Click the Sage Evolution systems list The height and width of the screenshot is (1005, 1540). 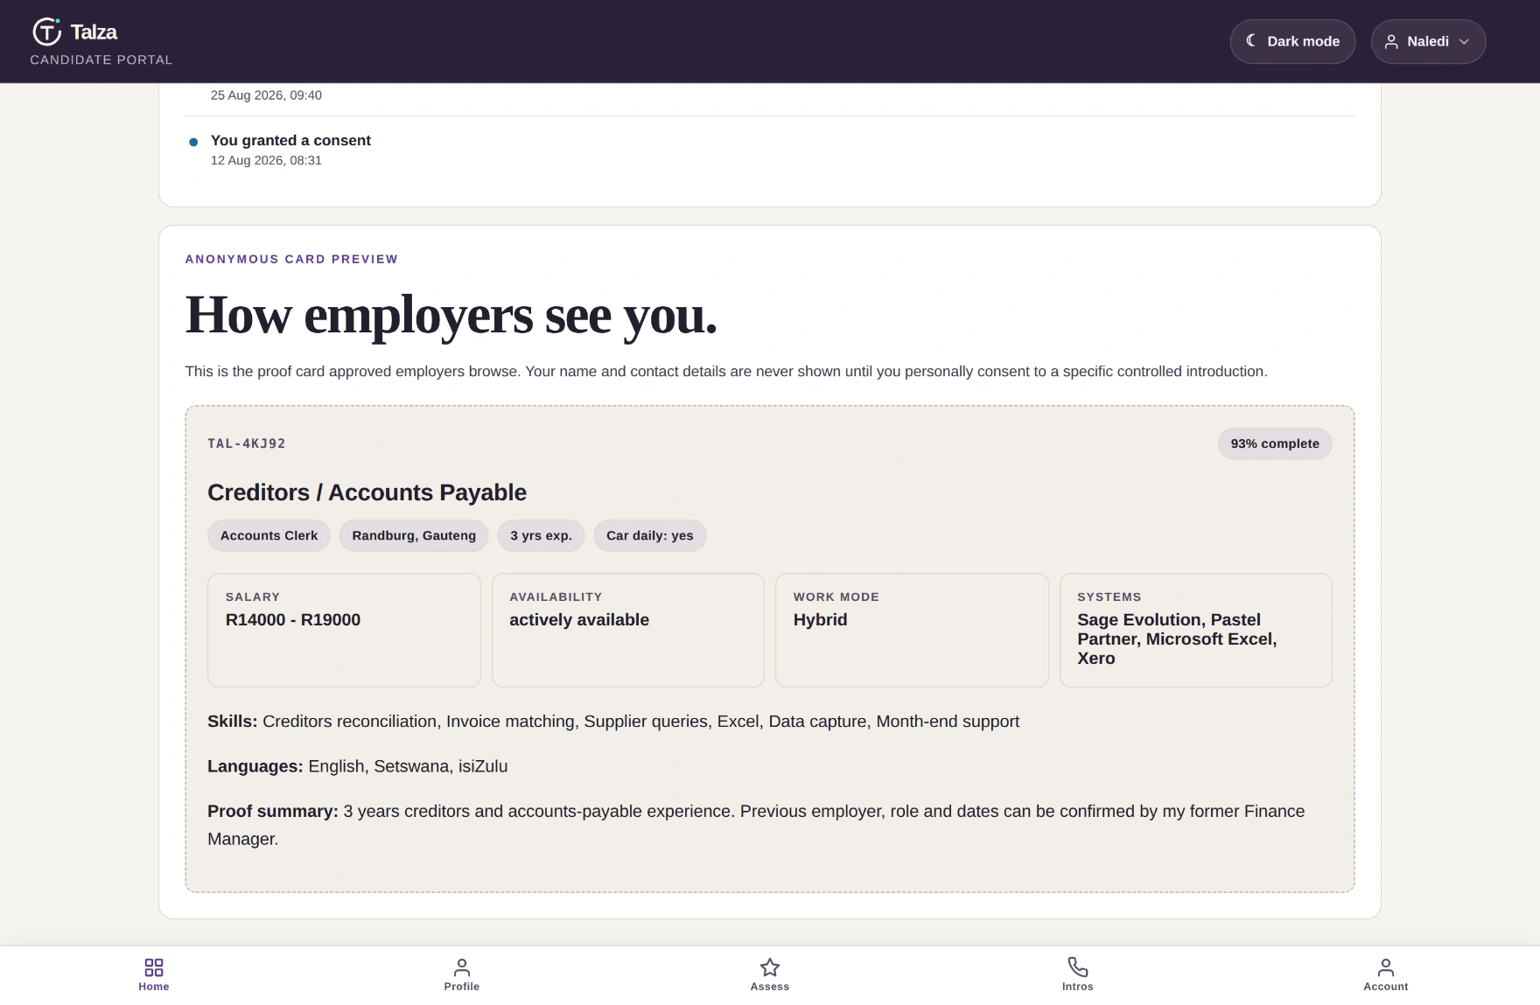tap(1177, 639)
